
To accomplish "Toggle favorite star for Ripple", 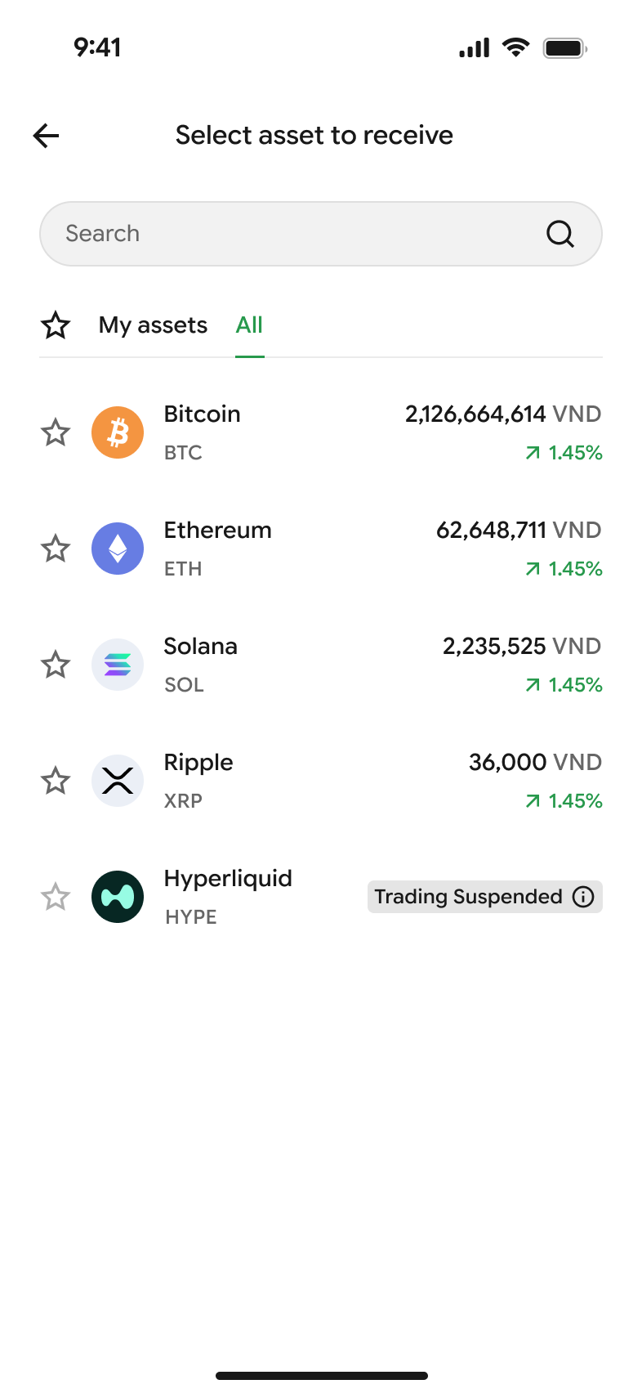I will 56,781.
